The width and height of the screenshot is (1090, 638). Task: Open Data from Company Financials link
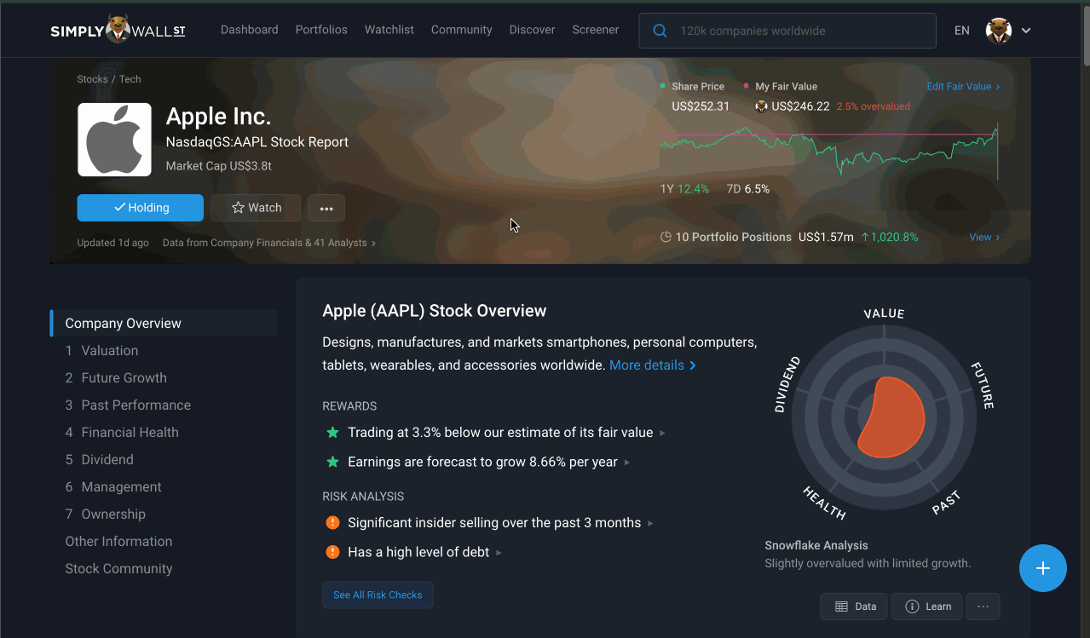coord(269,243)
